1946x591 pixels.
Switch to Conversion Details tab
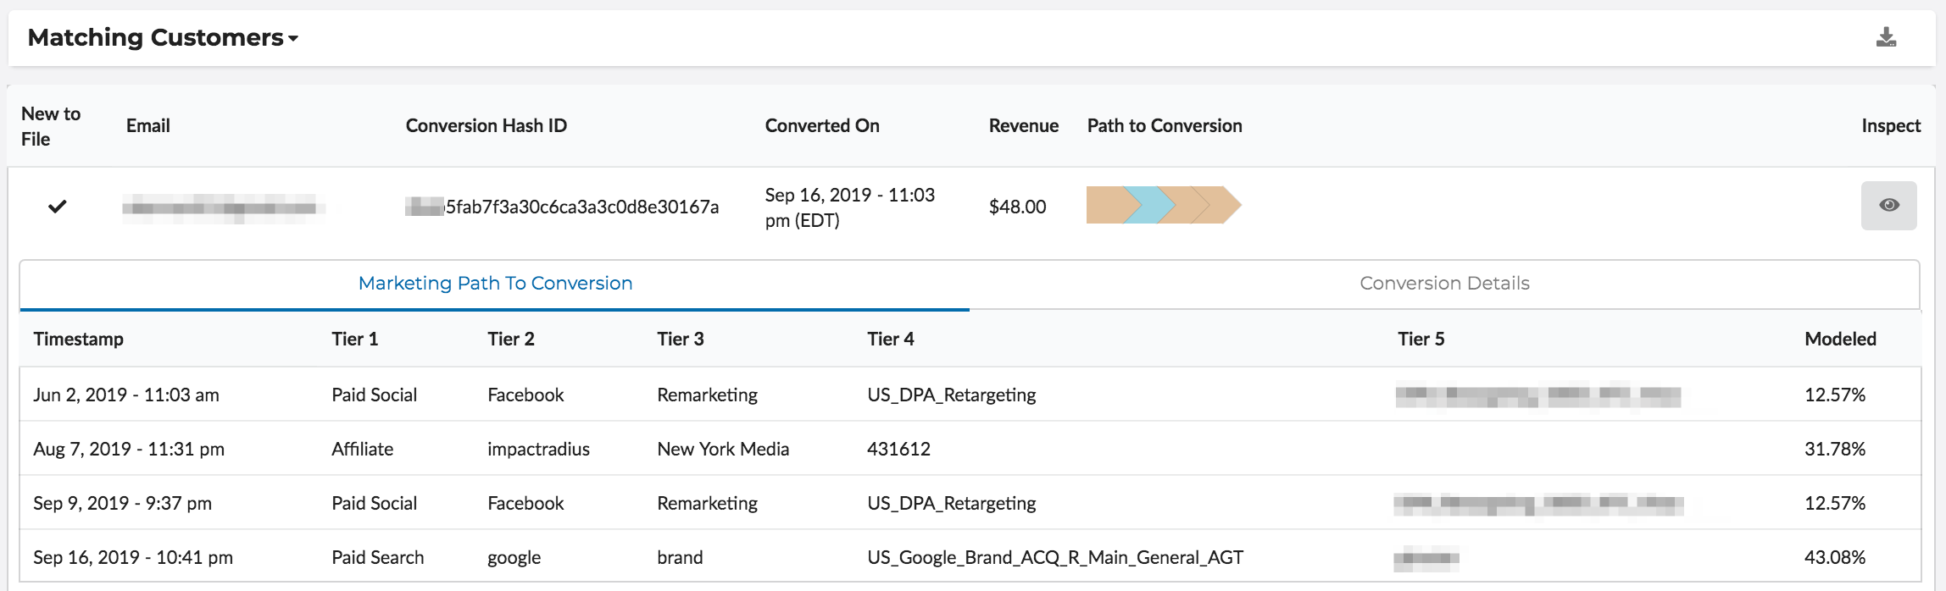[1444, 284]
